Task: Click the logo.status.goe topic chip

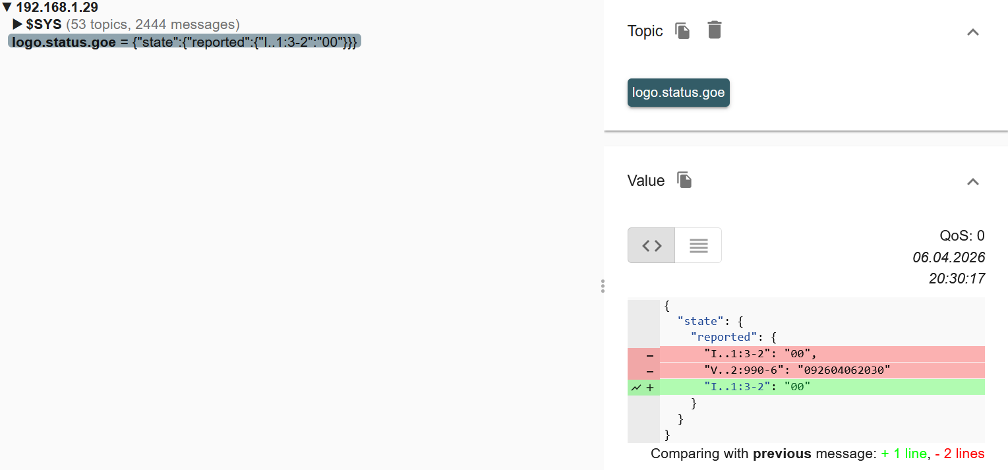Action: (x=678, y=92)
